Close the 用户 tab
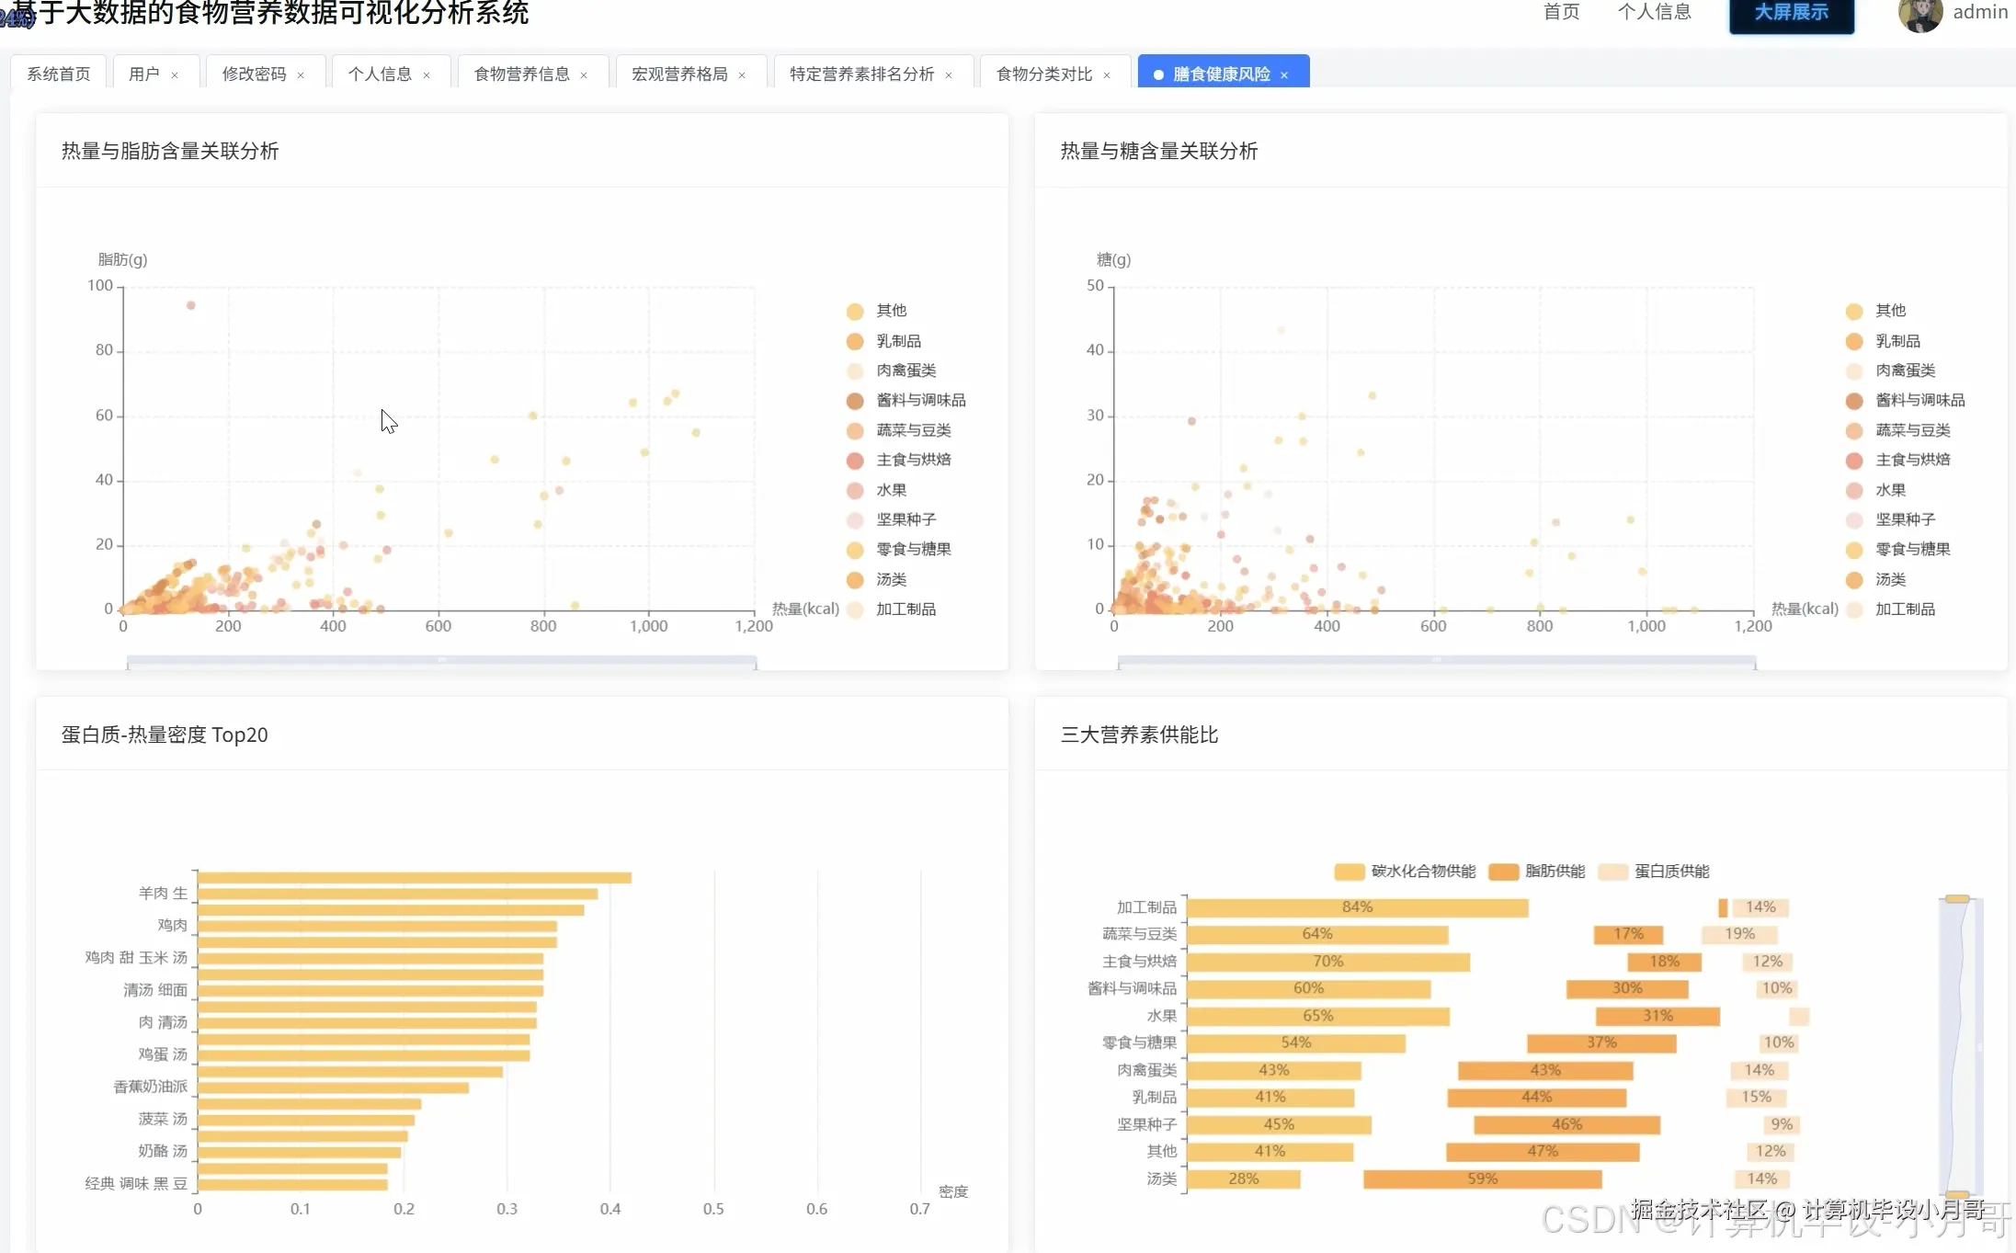 pyautogui.click(x=175, y=75)
